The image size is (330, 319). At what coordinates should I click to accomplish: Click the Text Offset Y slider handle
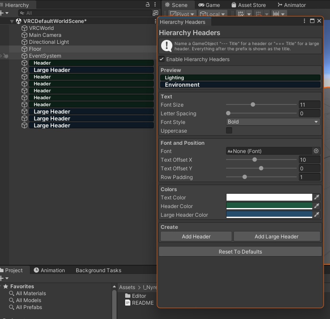click(261, 168)
